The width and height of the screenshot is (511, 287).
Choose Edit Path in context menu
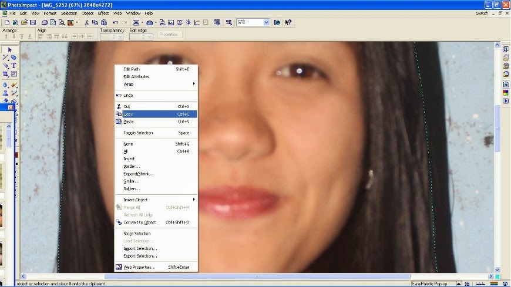coord(156,69)
